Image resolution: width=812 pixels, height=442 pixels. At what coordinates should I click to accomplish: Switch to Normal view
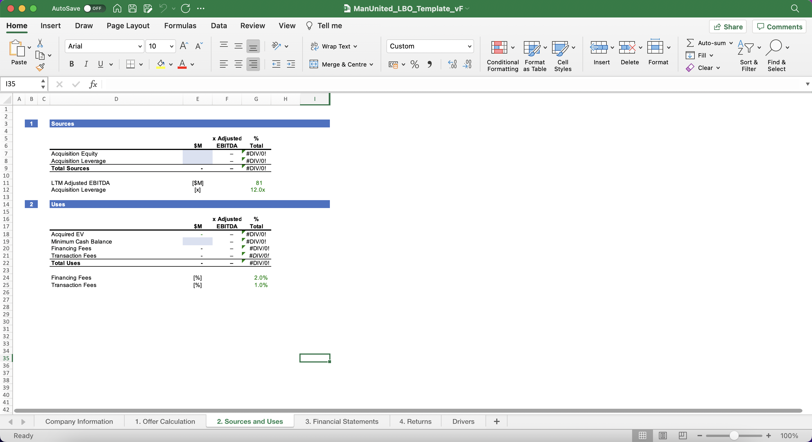click(643, 436)
